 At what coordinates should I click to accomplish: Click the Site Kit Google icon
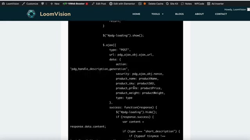(x=167, y=3)
